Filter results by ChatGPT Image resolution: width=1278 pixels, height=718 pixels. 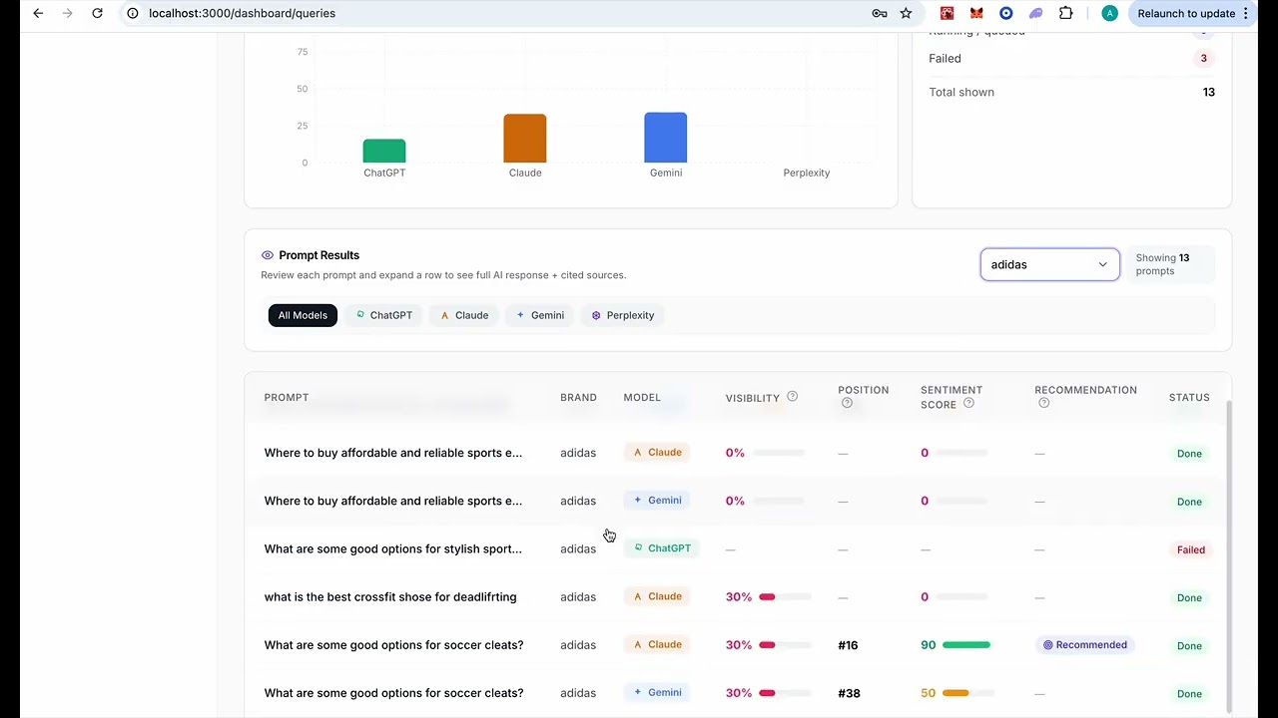point(383,315)
